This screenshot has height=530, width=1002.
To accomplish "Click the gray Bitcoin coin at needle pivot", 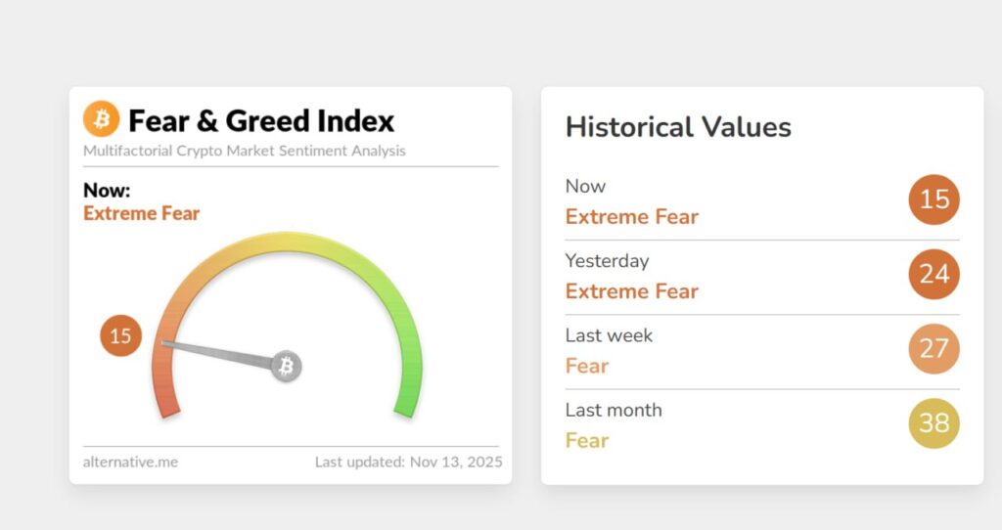I will pos(287,367).
